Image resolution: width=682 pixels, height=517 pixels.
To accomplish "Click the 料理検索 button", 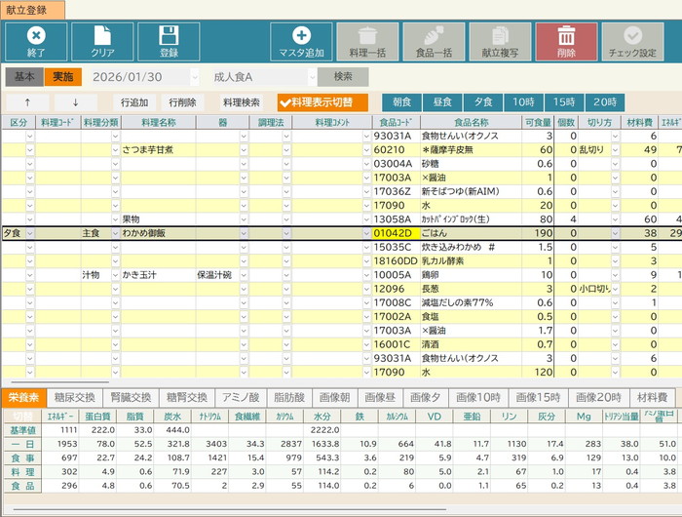I will (x=242, y=102).
